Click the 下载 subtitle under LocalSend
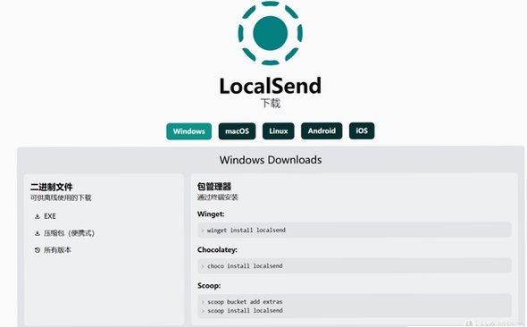 tap(271, 103)
